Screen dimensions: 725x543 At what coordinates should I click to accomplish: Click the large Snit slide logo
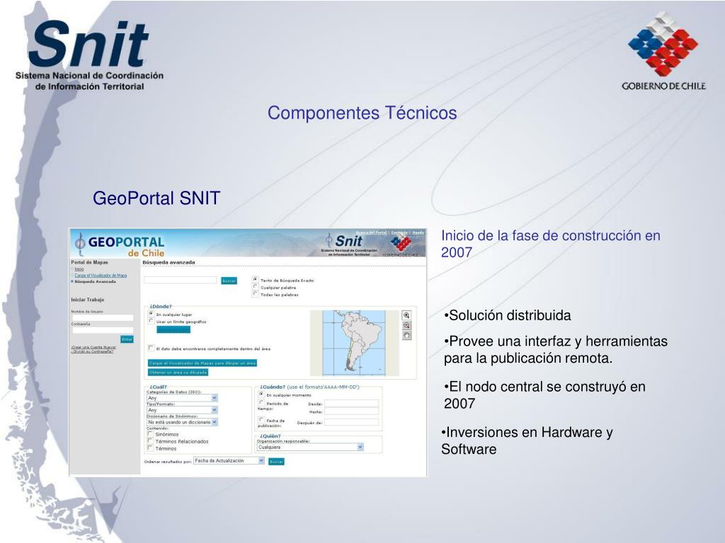pos(89,55)
